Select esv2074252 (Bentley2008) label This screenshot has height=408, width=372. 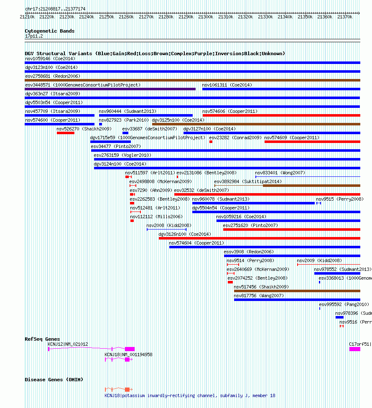[x=257, y=278]
